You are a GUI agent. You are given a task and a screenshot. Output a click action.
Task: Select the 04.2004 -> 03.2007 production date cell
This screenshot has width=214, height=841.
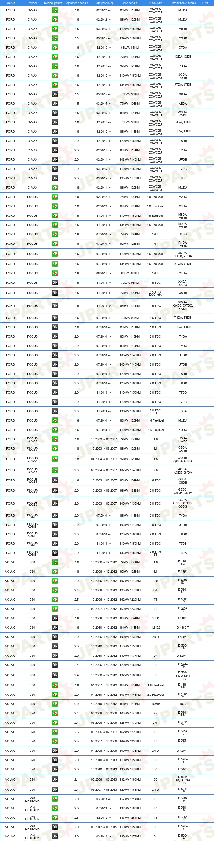[104, 459]
